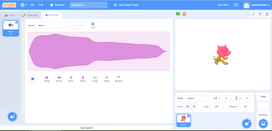This screenshot has height=131, width=272.
Task: Click the Trim scissors tool
Action: pyautogui.click(x=93, y=25)
